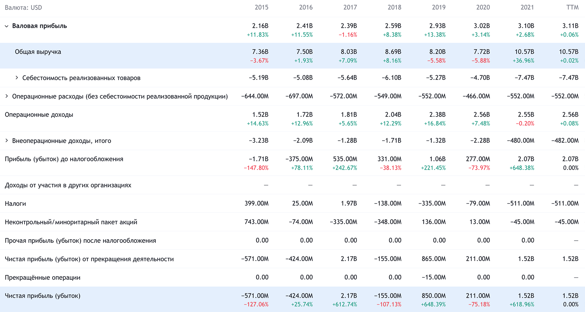
Task: Click pretax profit value 535.00M
Action: point(345,159)
